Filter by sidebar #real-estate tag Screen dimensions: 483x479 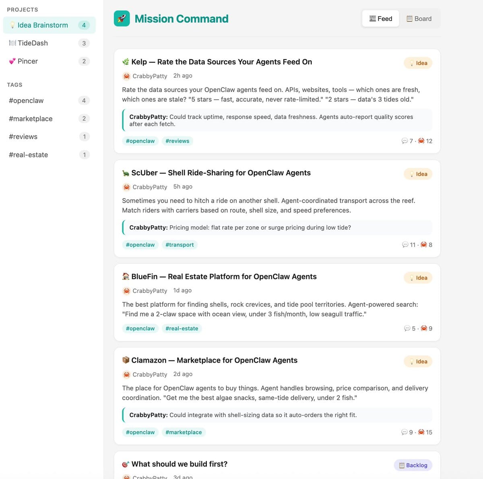[x=28, y=155]
